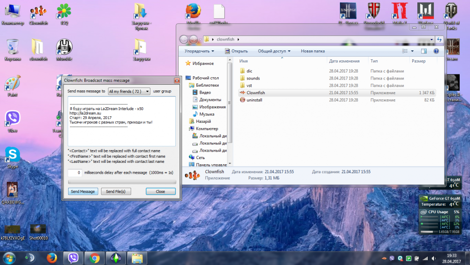Open the ICQ desktop shortcut
The height and width of the screenshot is (265, 470).
coord(64,11)
